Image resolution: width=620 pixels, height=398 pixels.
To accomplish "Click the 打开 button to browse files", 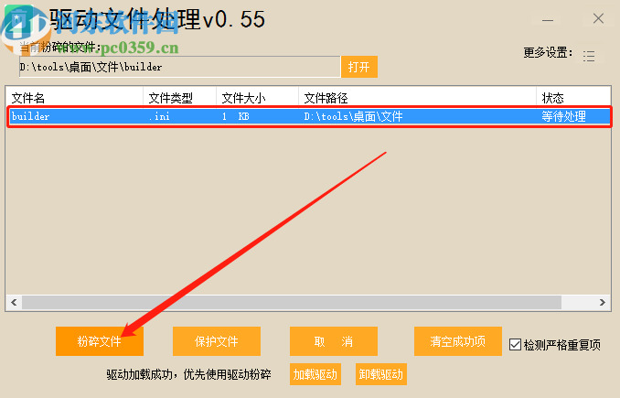I will point(359,67).
